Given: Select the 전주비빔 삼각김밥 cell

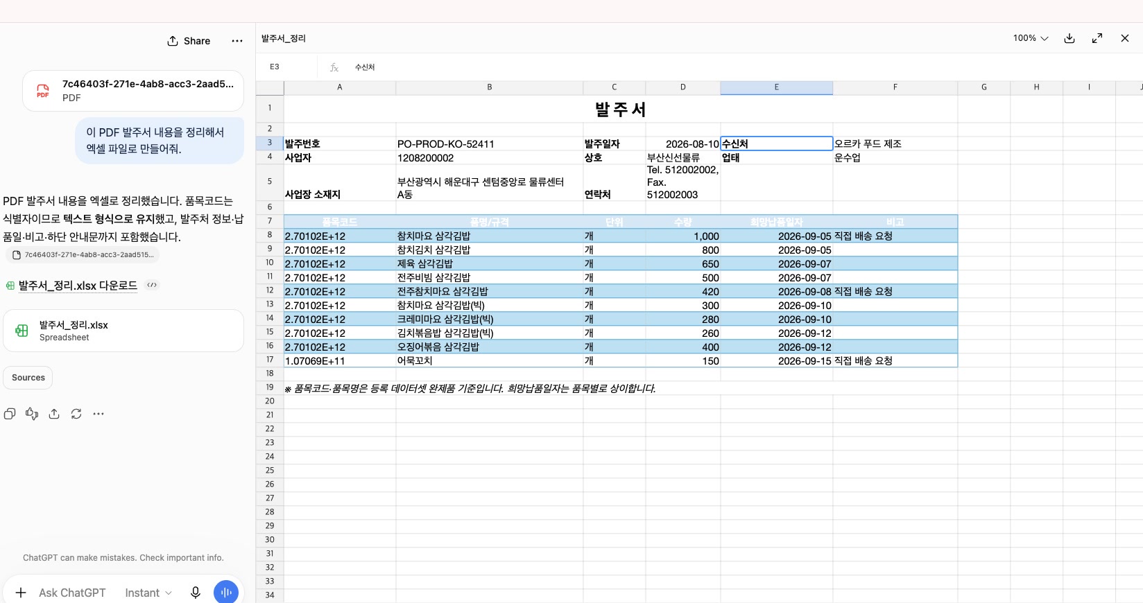Looking at the screenshot, I should tap(490, 277).
